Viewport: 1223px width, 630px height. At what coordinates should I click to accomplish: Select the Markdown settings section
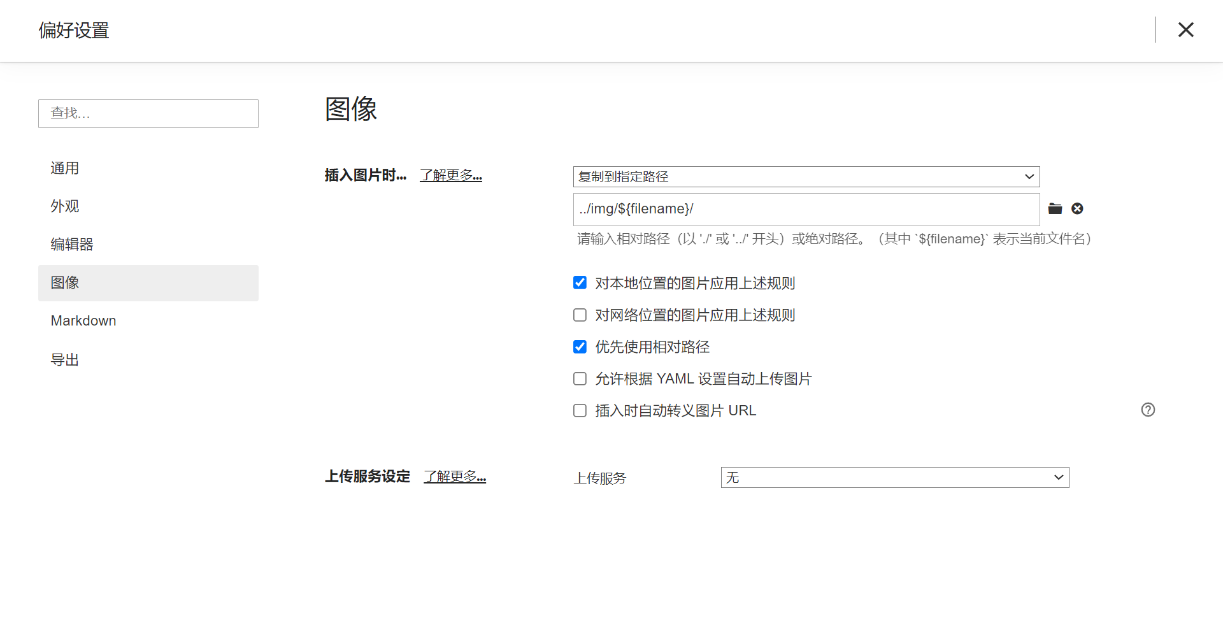83,321
